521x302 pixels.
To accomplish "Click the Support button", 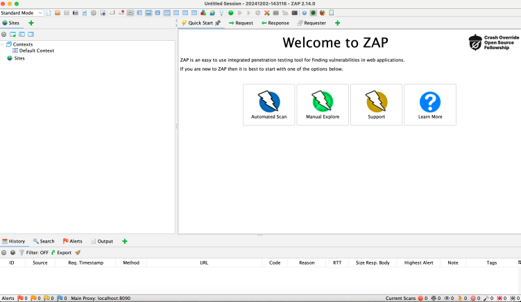I will point(377,105).
